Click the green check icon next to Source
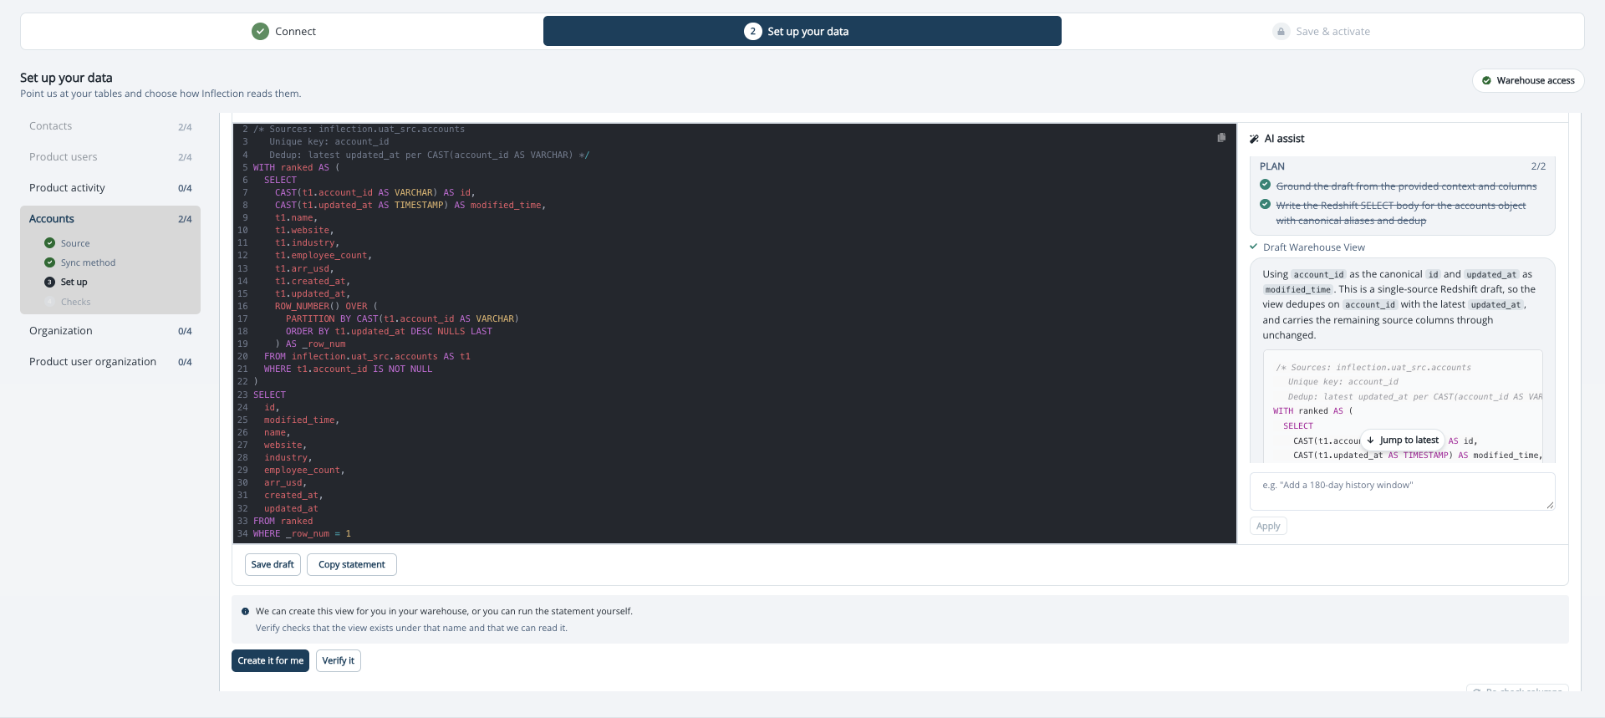The width and height of the screenshot is (1605, 718). 49,243
